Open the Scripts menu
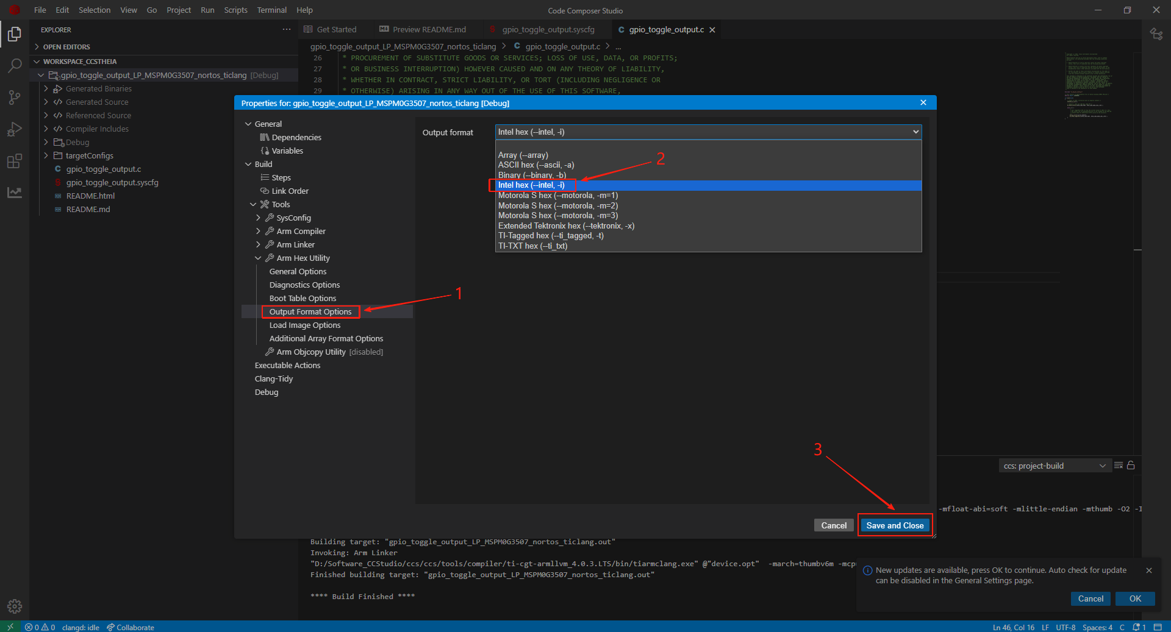The image size is (1171, 632). pos(235,10)
